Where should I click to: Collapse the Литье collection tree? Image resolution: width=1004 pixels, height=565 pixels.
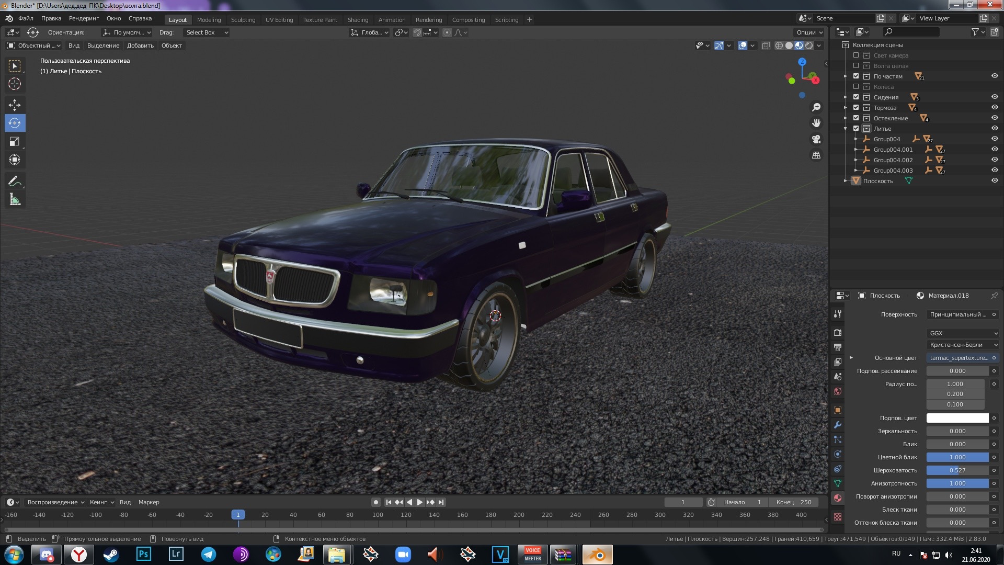pos(846,129)
